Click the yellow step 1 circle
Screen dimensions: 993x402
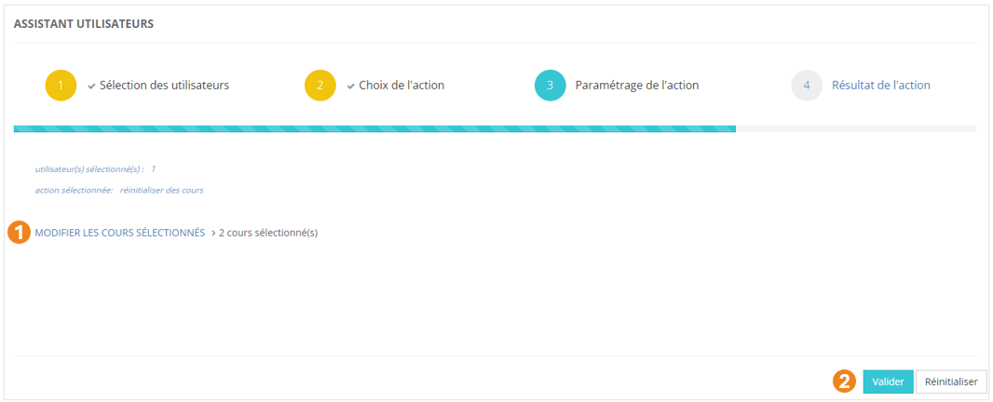pos(61,86)
